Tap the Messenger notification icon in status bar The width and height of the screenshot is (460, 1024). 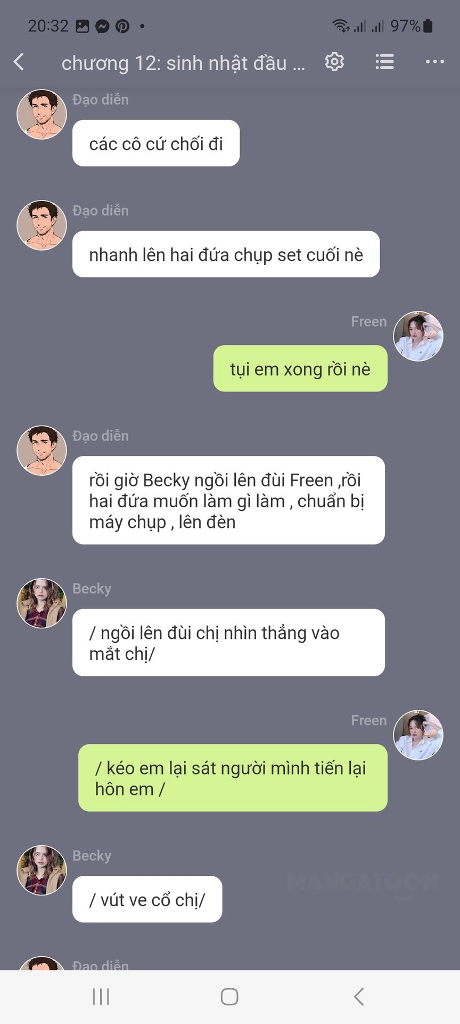point(102,26)
